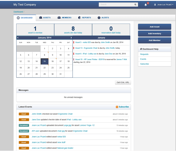Click the Add Inventory button
The height and width of the screenshot is (151, 176).
tap(155, 34)
